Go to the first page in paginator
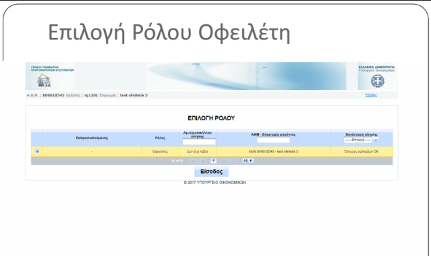The image size is (431, 256). click(193, 161)
